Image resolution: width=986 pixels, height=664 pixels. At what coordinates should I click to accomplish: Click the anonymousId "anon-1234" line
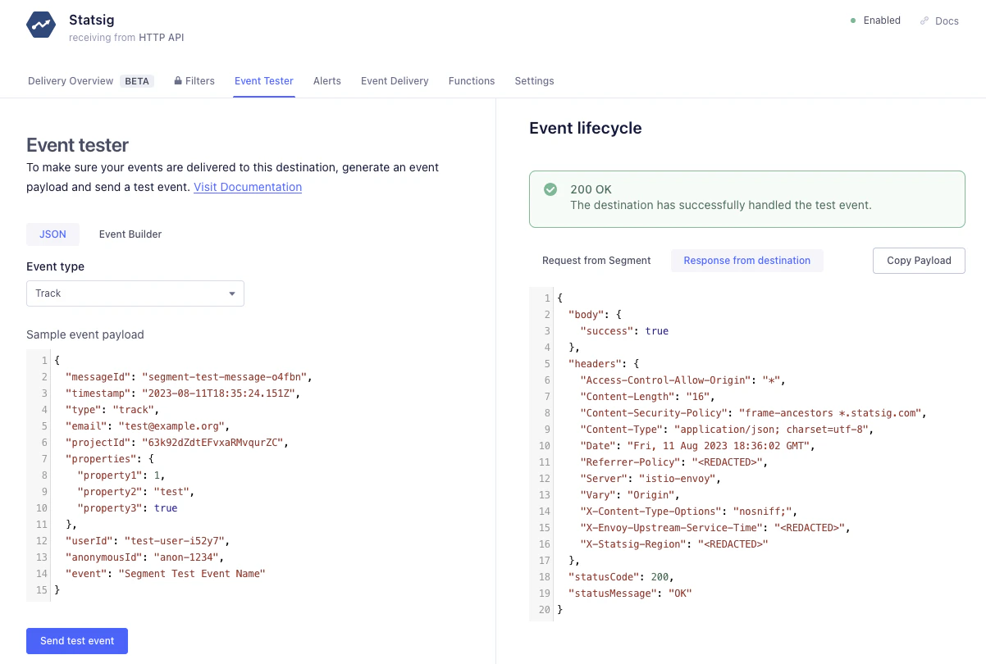(144, 557)
